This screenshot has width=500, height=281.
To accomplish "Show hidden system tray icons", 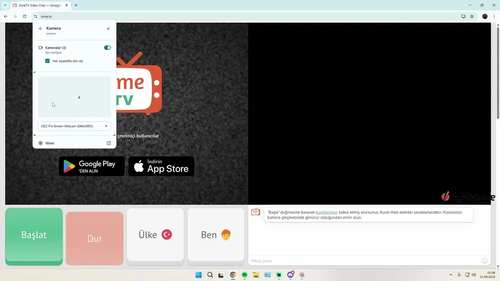I will (450, 275).
